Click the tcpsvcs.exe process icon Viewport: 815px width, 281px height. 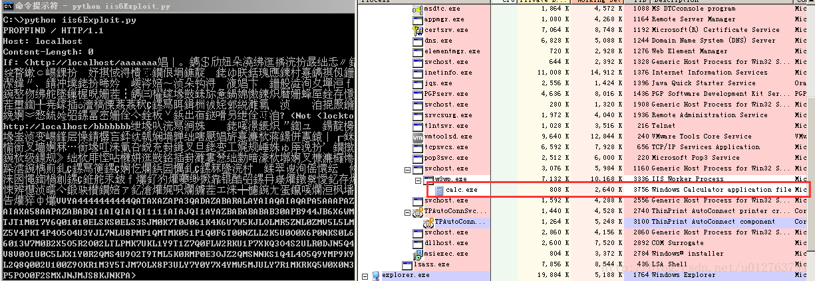pyautogui.click(x=418, y=147)
